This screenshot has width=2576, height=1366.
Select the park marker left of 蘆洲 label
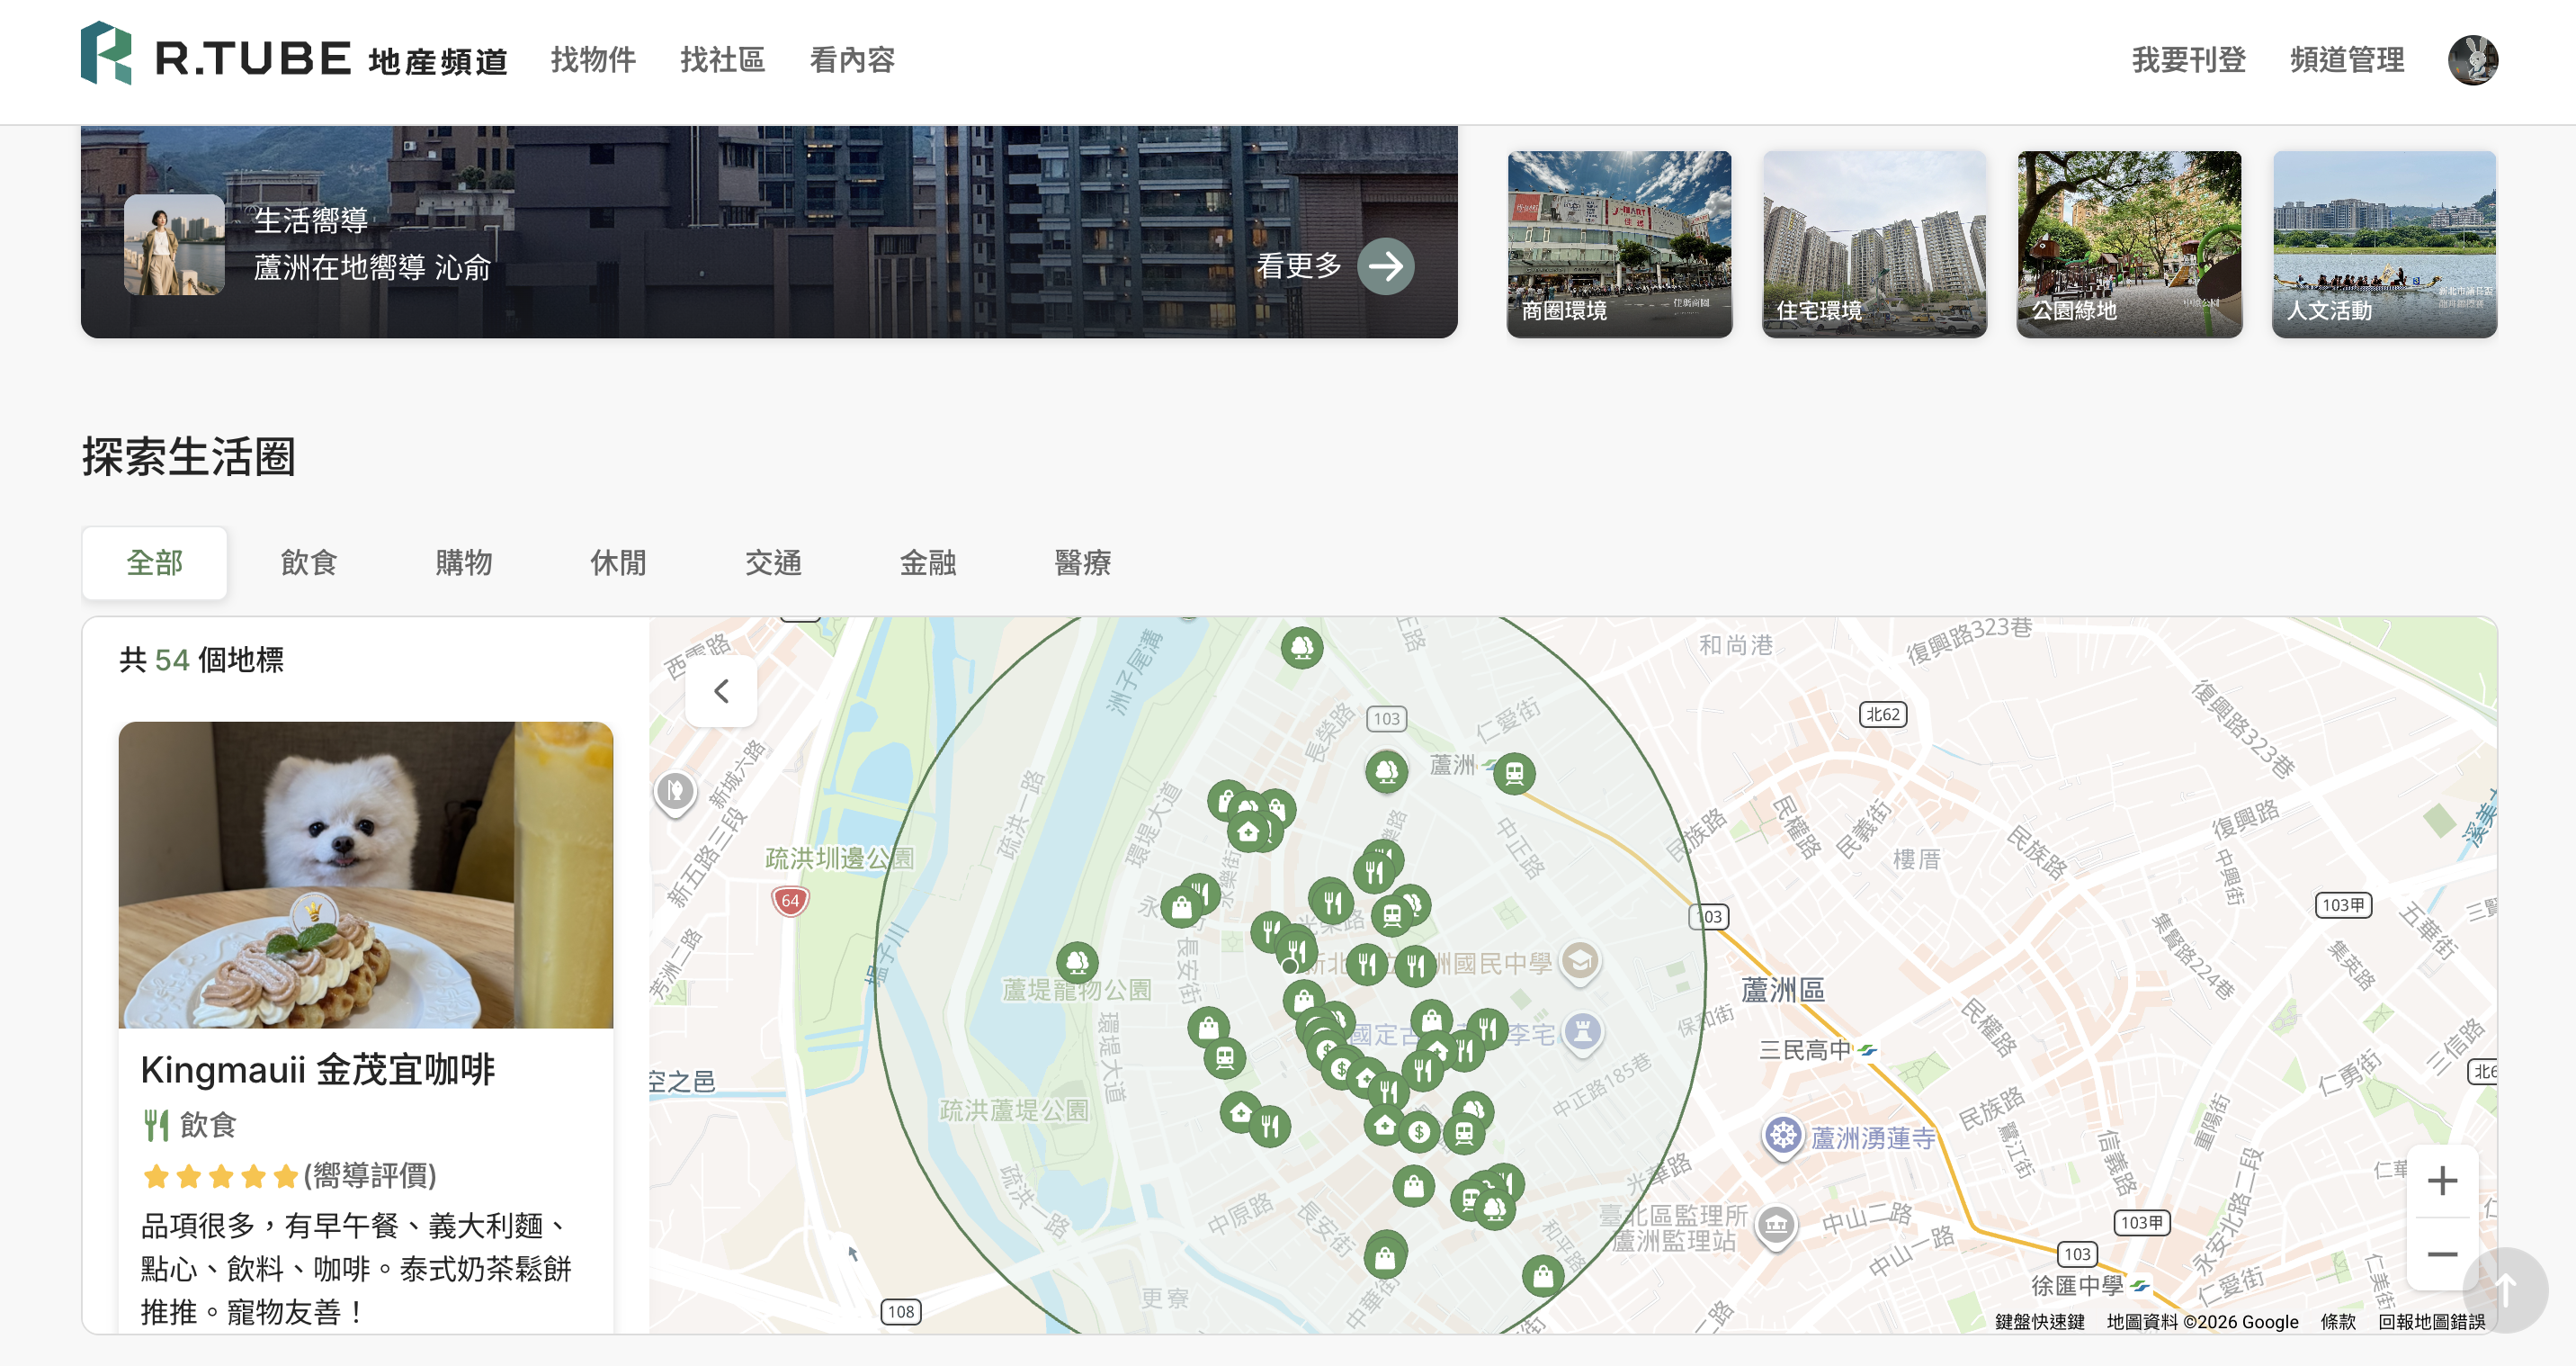tap(1387, 771)
